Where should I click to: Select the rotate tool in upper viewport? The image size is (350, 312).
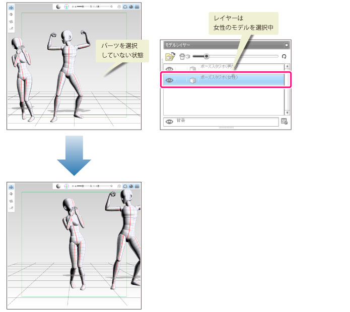[x=11, y=15]
